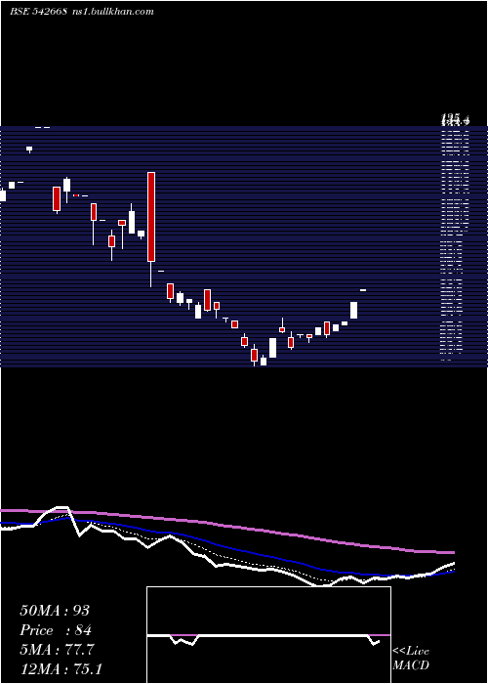Click the BSE 542668 ticker label
Image resolution: width=488 pixels, height=684 pixels.
coord(38,12)
